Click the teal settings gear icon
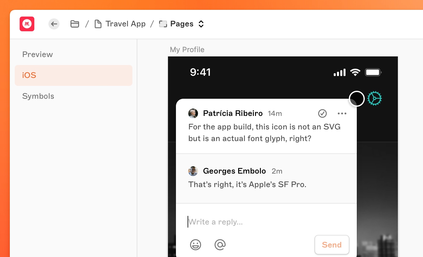The width and height of the screenshot is (423, 257). [x=375, y=98]
